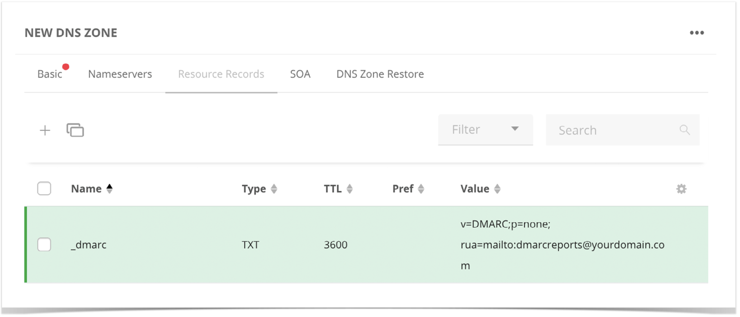Click the v=DMARC record value text
The image size is (740, 317).
562,245
